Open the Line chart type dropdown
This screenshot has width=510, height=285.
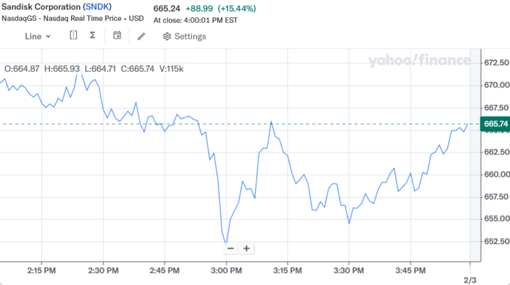click(38, 36)
